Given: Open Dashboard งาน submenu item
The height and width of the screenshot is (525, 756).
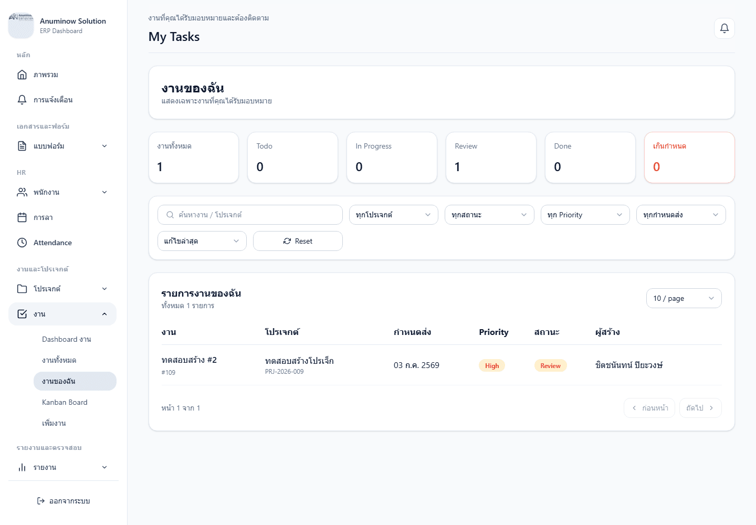Looking at the screenshot, I should tap(75, 339).
